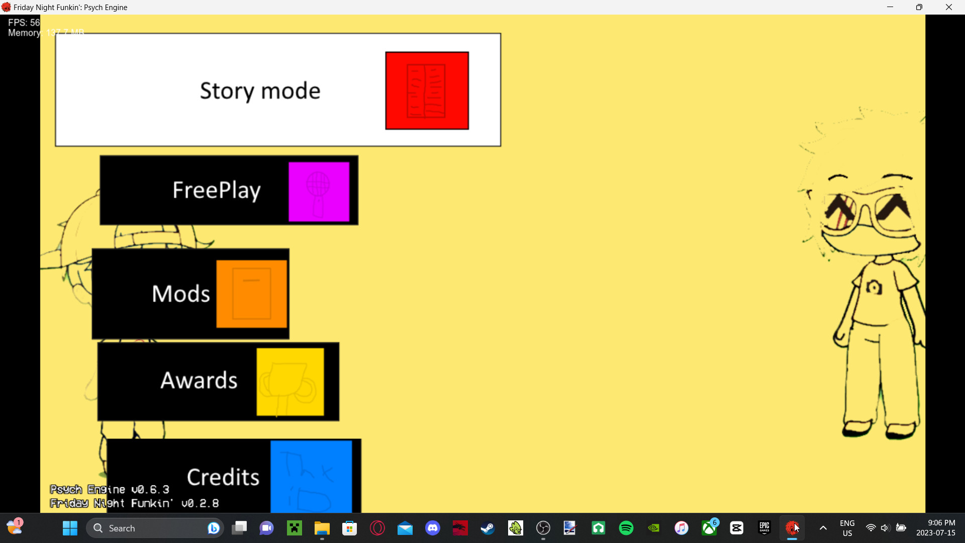This screenshot has width=965, height=543.
Task: Launch Opera GX browser
Action: click(x=377, y=528)
